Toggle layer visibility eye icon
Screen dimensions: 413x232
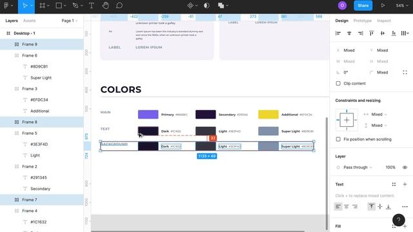(x=405, y=168)
